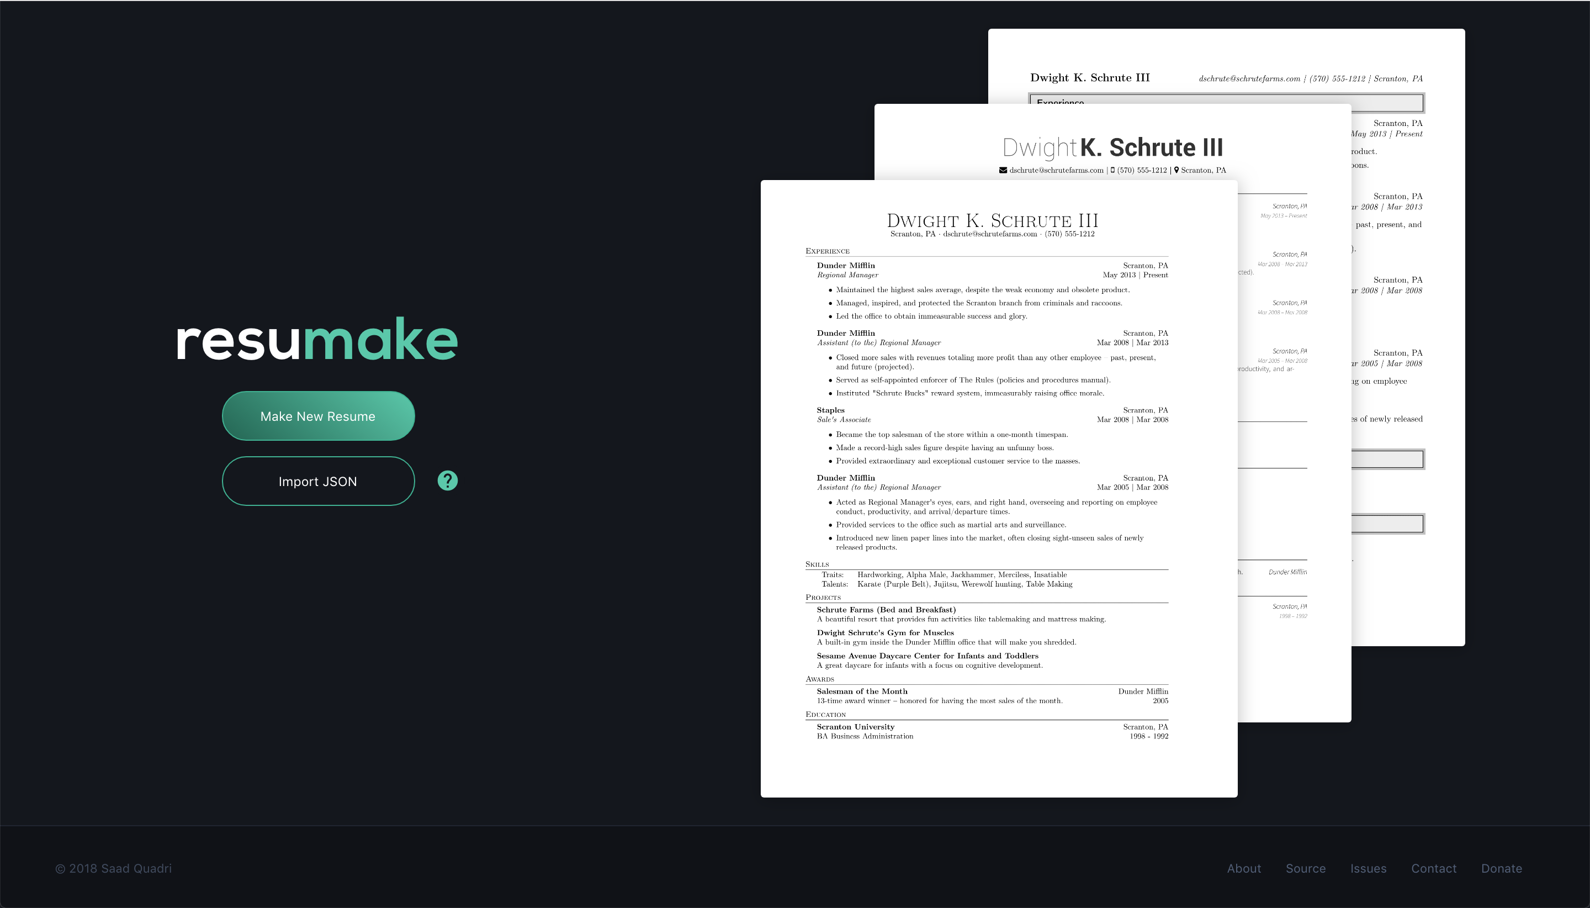The width and height of the screenshot is (1590, 908).
Task: Click the "Dwight K. Schrute III" small-caps heading
Action: coord(992,220)
